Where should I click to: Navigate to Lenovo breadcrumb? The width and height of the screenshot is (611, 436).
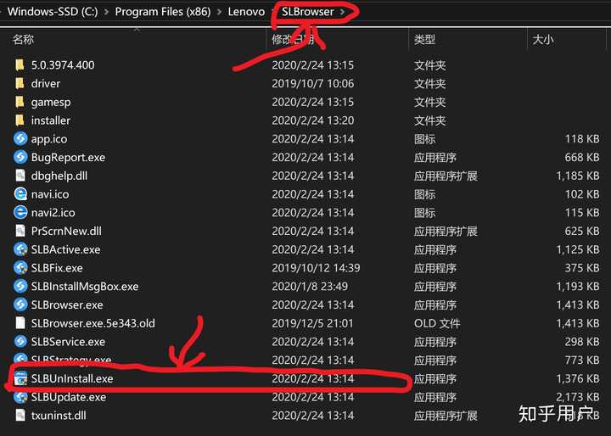tap(246, 12)
